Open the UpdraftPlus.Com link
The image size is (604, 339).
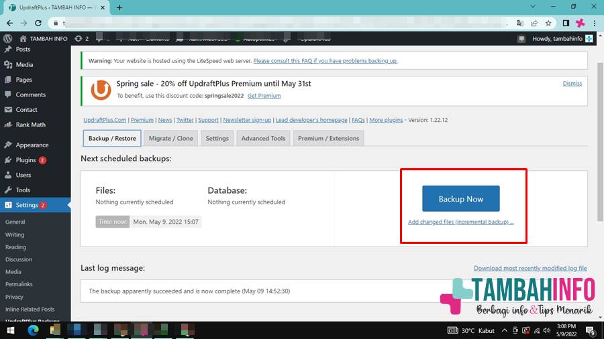click(105, 120)
